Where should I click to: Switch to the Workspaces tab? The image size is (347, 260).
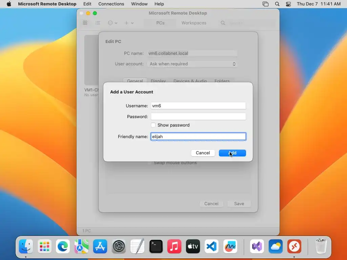(194, 23)
